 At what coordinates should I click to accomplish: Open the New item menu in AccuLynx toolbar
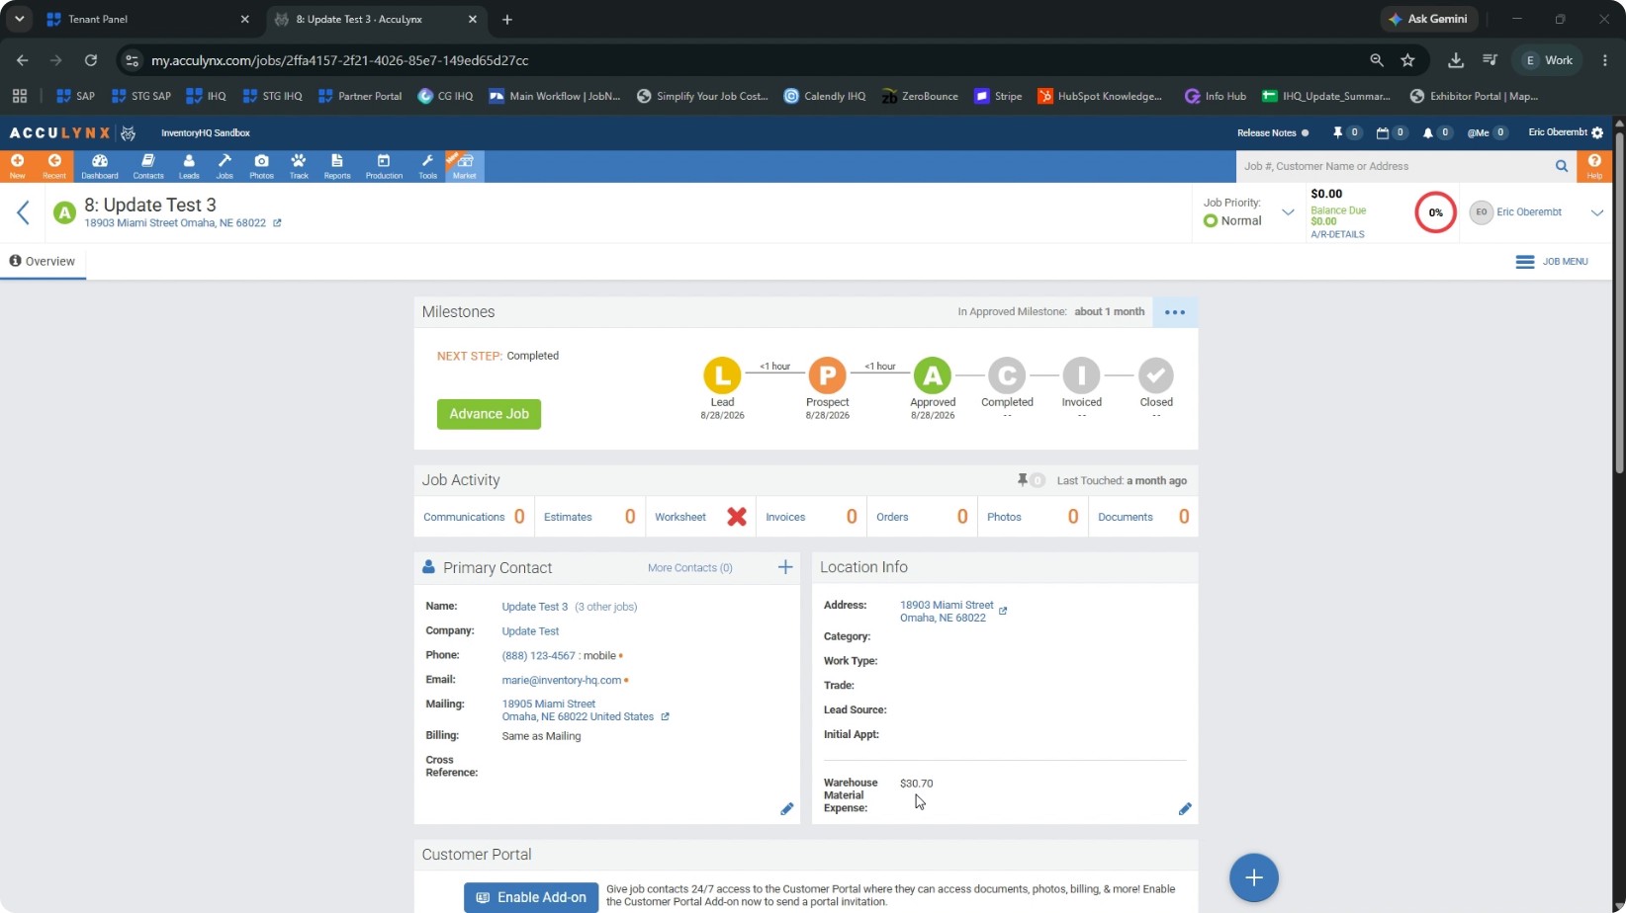pyautogui.click(x=17, y=166)
